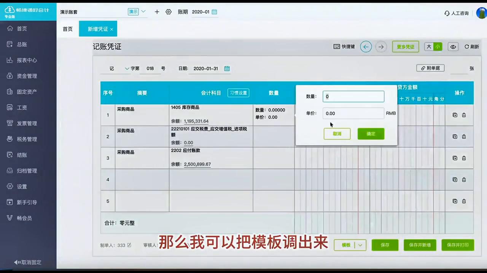Viewport: 487px width, 273px height.
Task: Delete row 3 using its trash icon
Action: [x=464, y=158]
